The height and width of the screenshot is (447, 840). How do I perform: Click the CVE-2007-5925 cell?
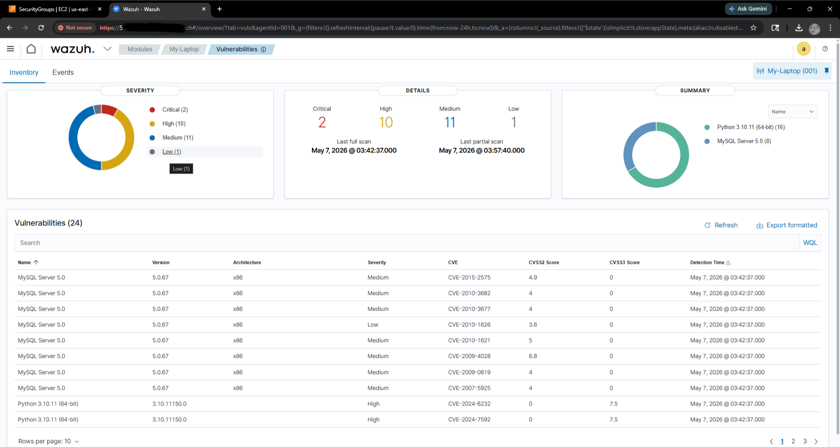pyautogui.click(x=469, y=388)
